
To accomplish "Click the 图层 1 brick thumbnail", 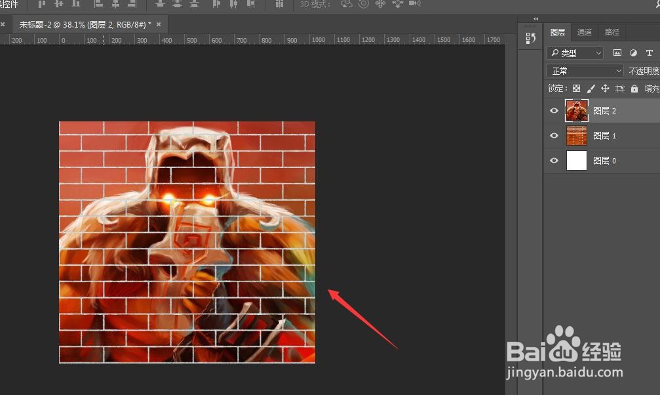I will [x=577, y=136].
